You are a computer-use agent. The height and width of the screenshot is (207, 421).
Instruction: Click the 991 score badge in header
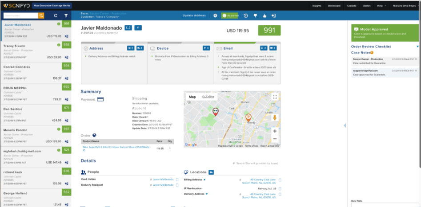269,30
